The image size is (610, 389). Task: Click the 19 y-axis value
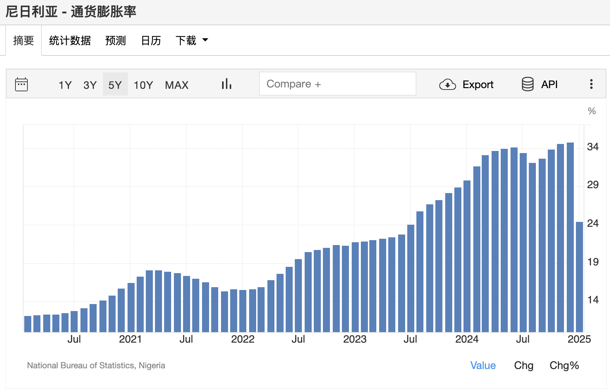point(593,262)
